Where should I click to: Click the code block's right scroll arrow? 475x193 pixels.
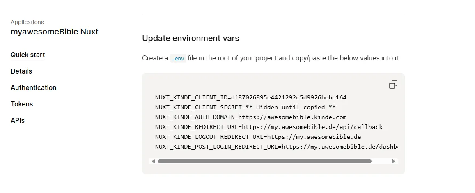[394, 161]
